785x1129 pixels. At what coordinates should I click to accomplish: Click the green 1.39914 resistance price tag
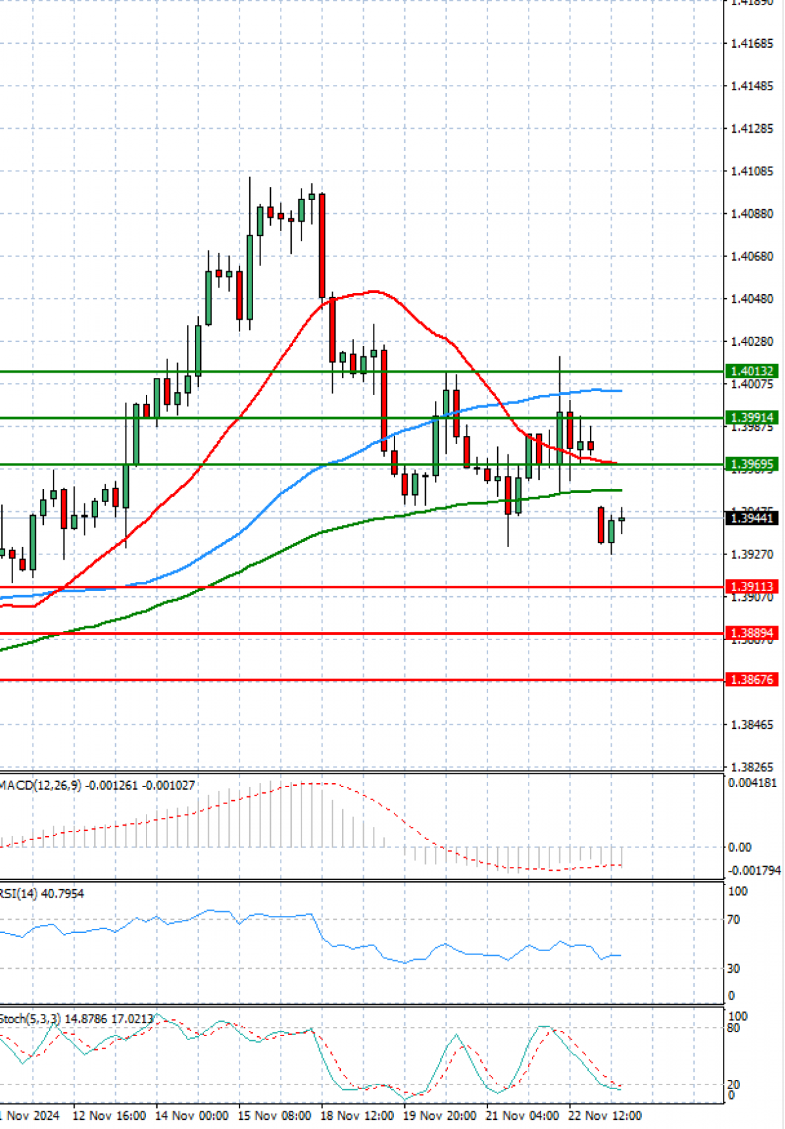pos(752,418)
